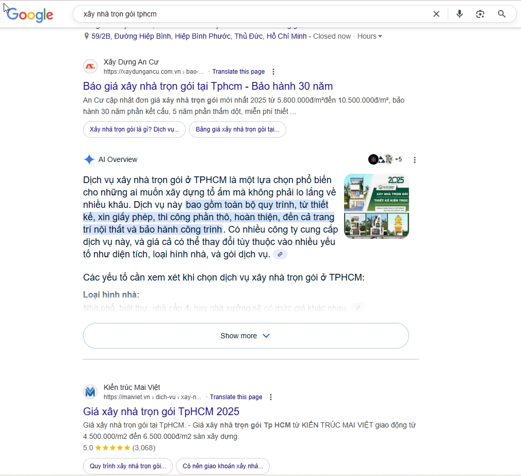Open the Google logo homepage
Image resolution: width=521 pixels, height=476 pixels.
pyautogui.click(x=30, y=14)
